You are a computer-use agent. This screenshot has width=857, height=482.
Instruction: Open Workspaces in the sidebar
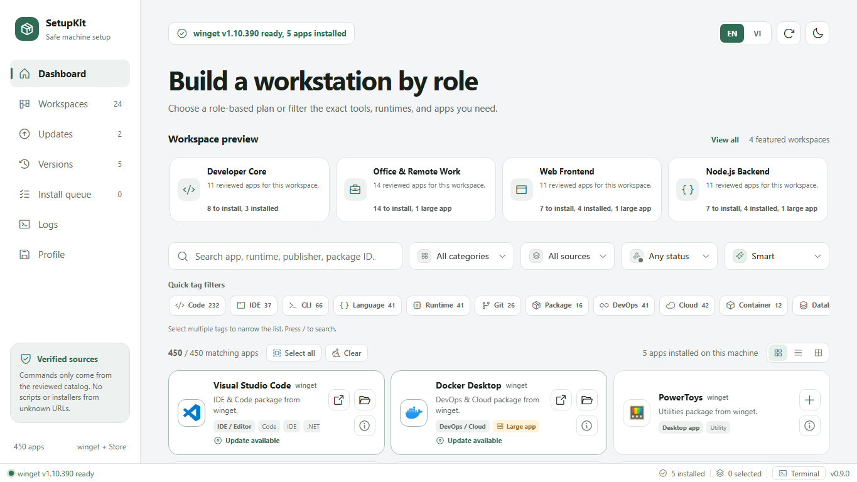[x=70, y=104]
